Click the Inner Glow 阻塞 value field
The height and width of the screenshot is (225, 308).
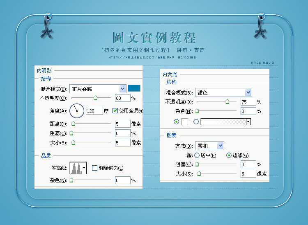click(x=248, y=164)
